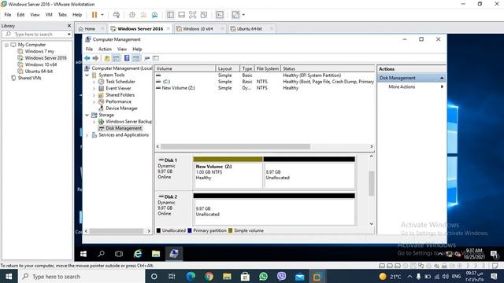Click the Disk 1 label box

click(173, 173)
